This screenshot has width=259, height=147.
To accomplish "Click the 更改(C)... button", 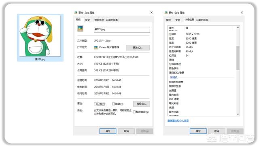I will click(x=138, y=48).
